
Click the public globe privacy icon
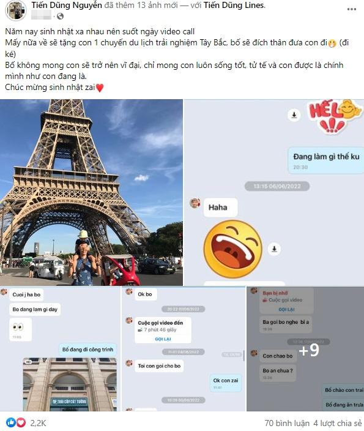click(60, 16)
